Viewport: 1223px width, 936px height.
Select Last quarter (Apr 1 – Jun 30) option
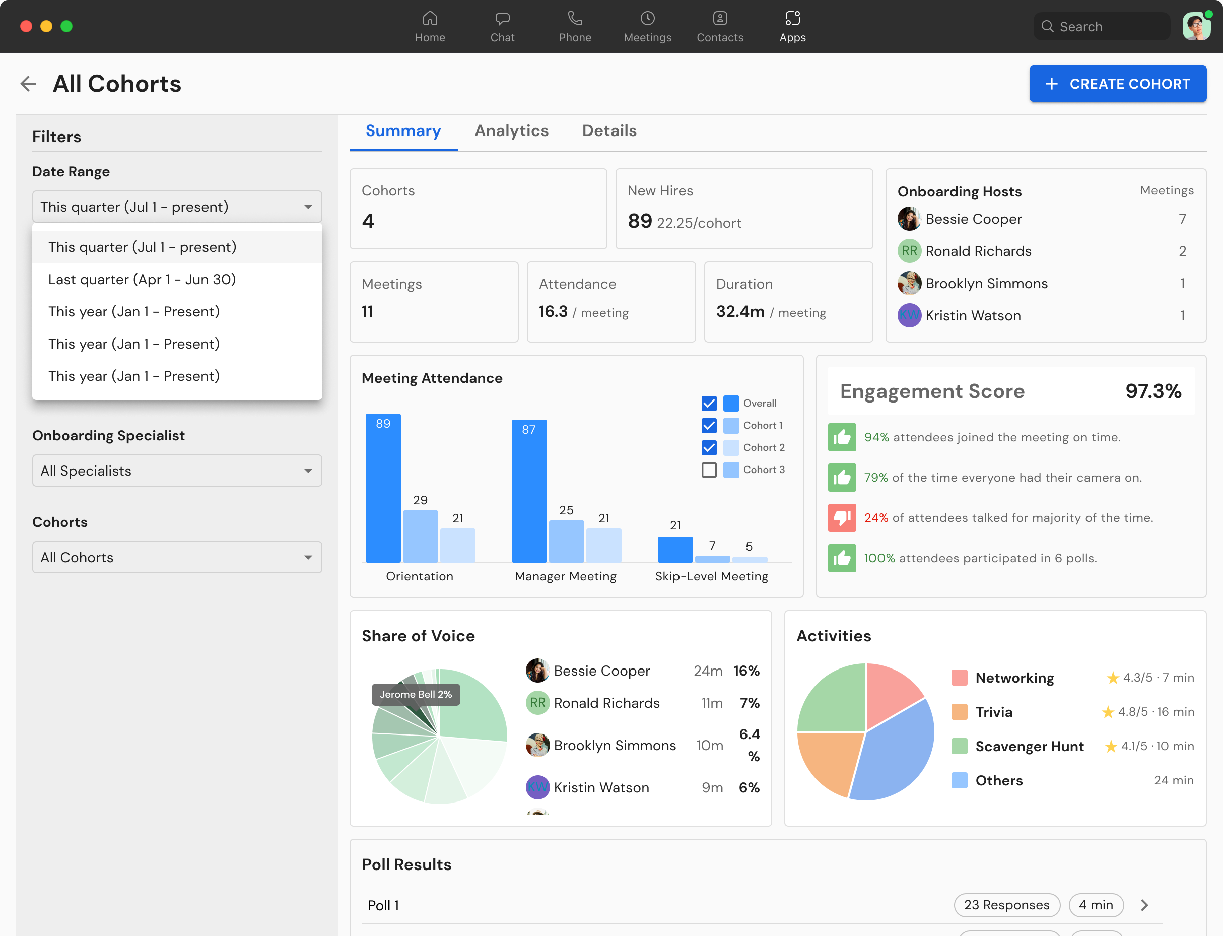[x=142, y=279]
